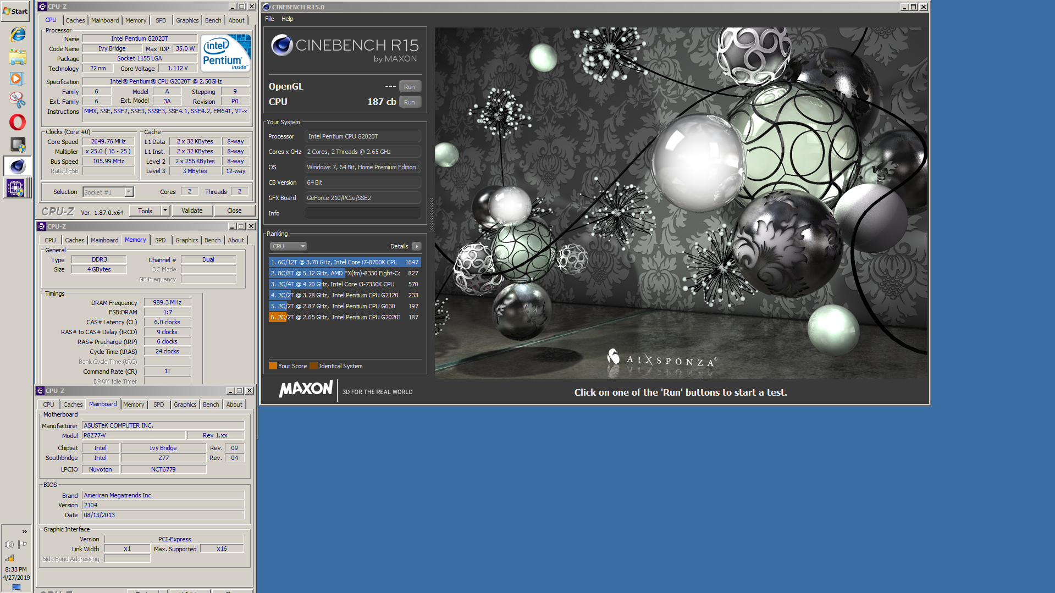The height and width of the screenshot is (593, 1055).
Task: Run the OpenGL benchmark
Action: click(410, 87)
